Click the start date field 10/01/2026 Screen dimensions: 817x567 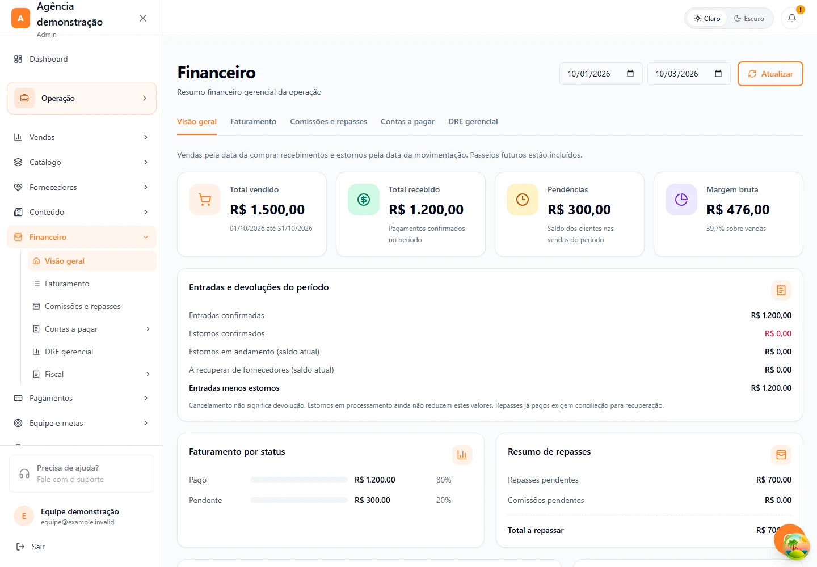point(601,74)
